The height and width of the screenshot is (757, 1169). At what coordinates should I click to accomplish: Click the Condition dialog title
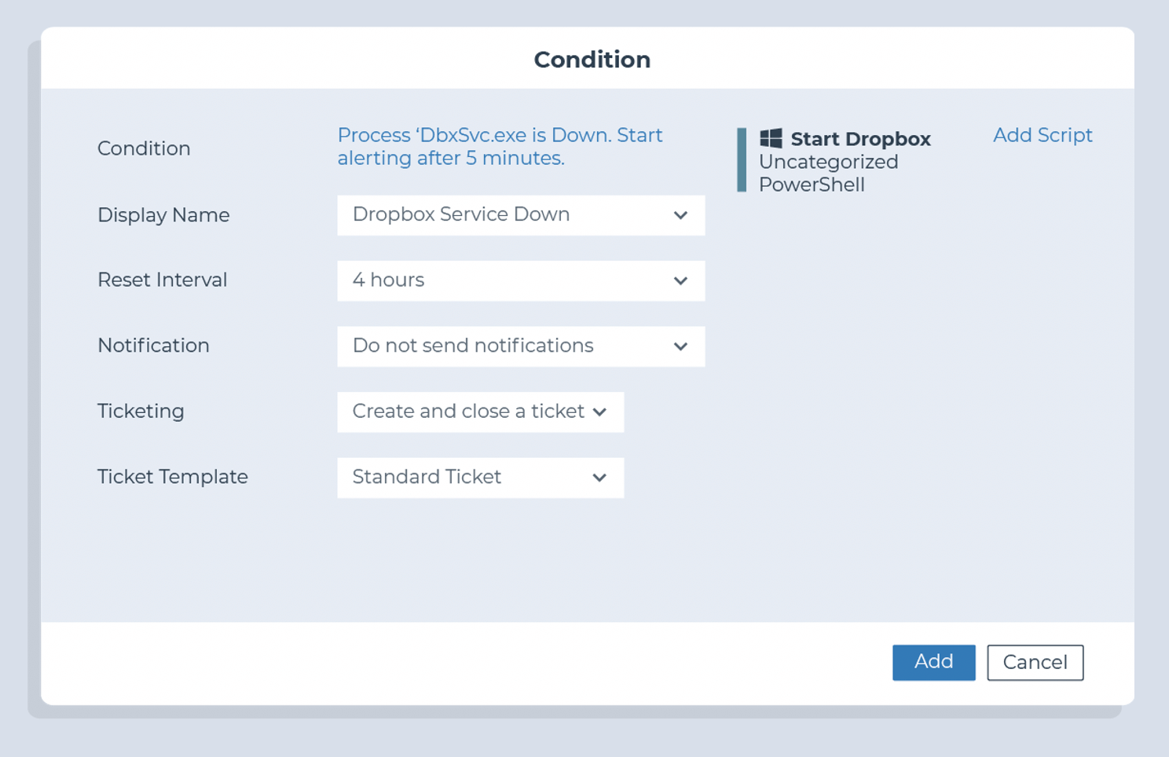592,59
